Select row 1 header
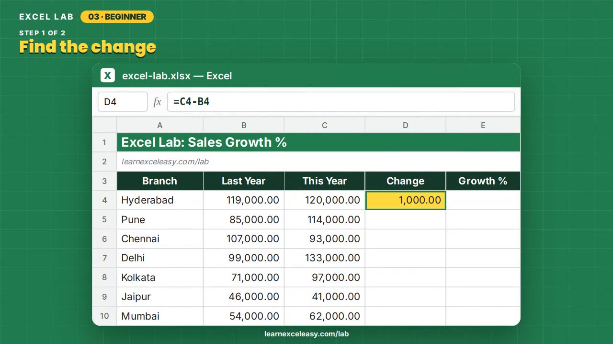Viewport: 613px width, 344px height. click(x=104, y=142)
